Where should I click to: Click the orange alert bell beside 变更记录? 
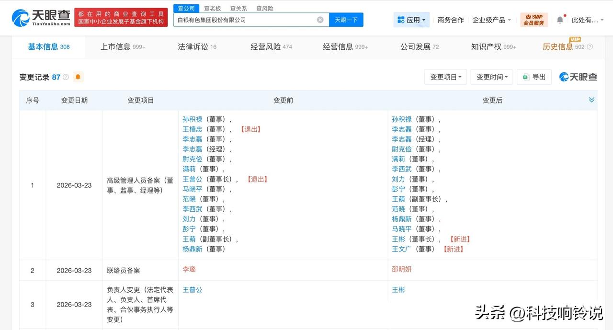[x=78, y=77]
